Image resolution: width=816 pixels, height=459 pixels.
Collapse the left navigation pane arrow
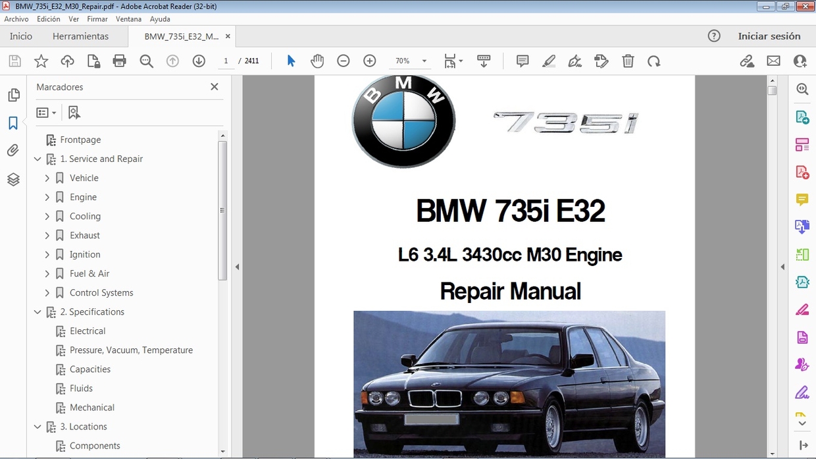(x=237, y=267)
